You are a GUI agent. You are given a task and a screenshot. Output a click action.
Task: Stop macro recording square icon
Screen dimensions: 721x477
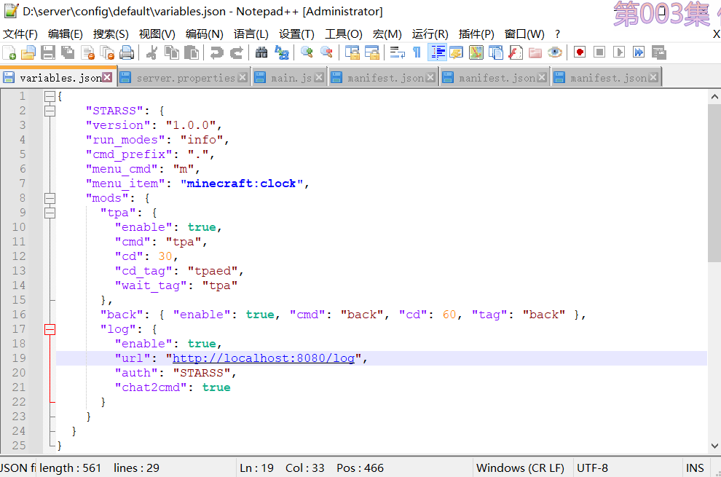click(x=599, y=52)
